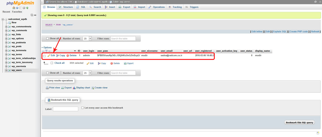
Task: Click the Explain SQL link
Action: point(280,31)
